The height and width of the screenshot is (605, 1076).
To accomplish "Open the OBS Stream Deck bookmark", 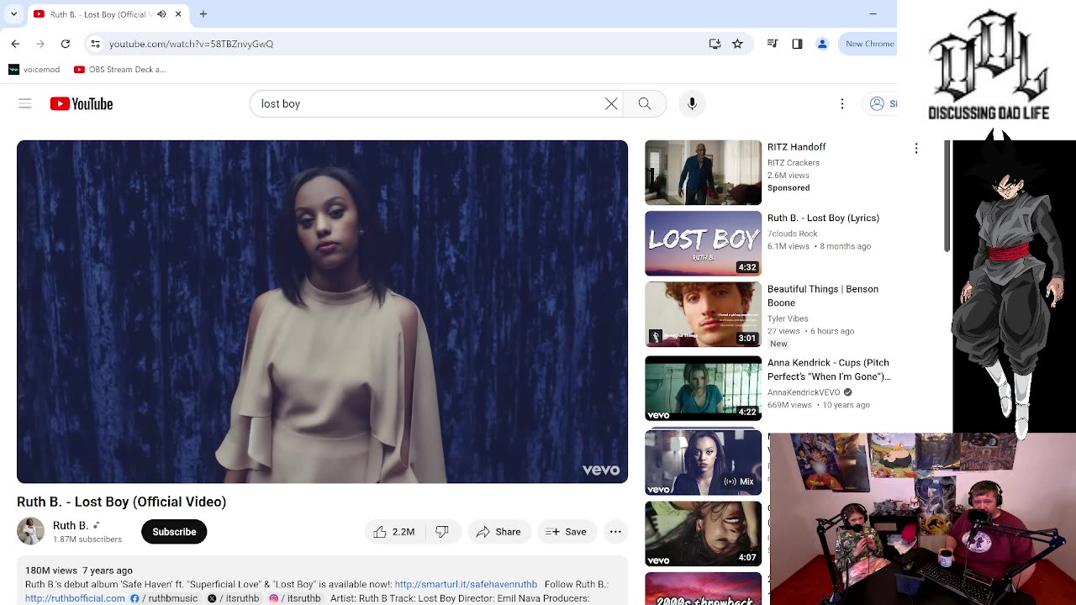I will (x=119, y=70).
